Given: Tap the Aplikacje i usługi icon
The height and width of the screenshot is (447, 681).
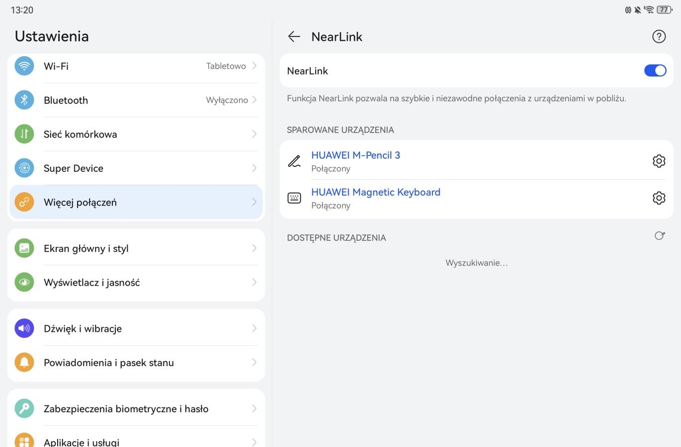Looking at the screenshot, I should [24, 441].
